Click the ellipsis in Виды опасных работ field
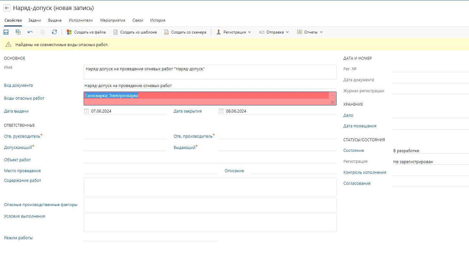The height and width of the screenshot is (256, 469). tap(332, 96)
